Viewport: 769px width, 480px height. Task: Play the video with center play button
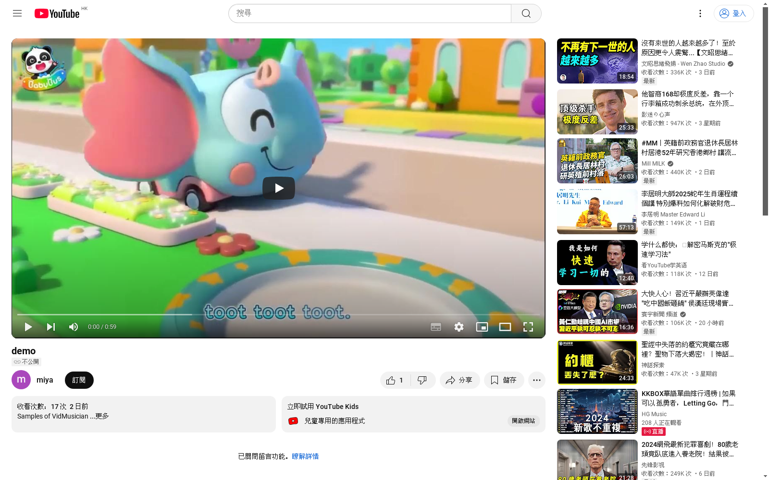pyautogui.click(x=279, y=188)
